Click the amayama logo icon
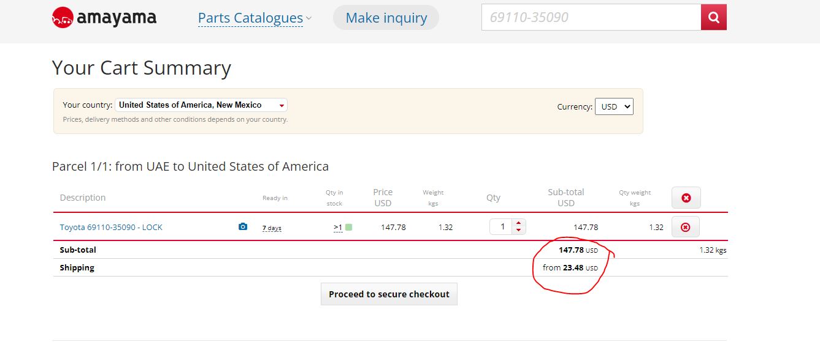Screen dimensions: 820x342 (x=63, y=18)
